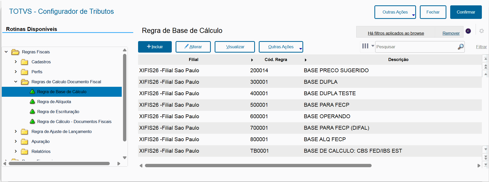This screenshot has width=489, height=182.
Task: Open the Regras Fiscais folder icon
Action: click(x=15, y=52)
